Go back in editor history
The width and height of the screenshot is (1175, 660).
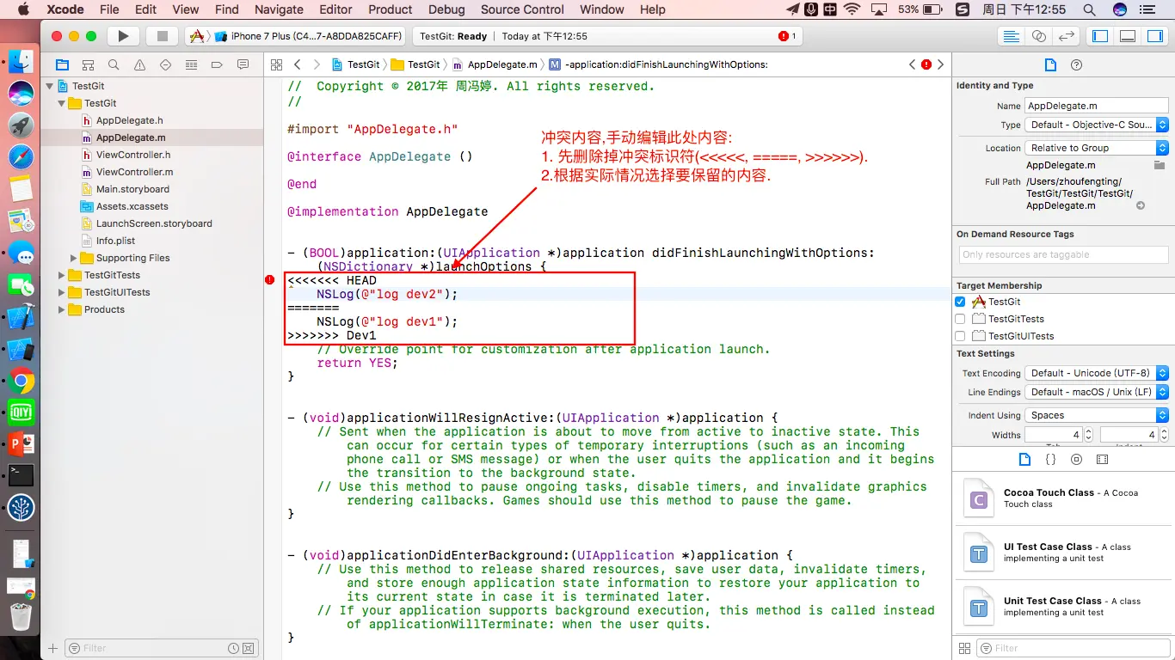297,64
